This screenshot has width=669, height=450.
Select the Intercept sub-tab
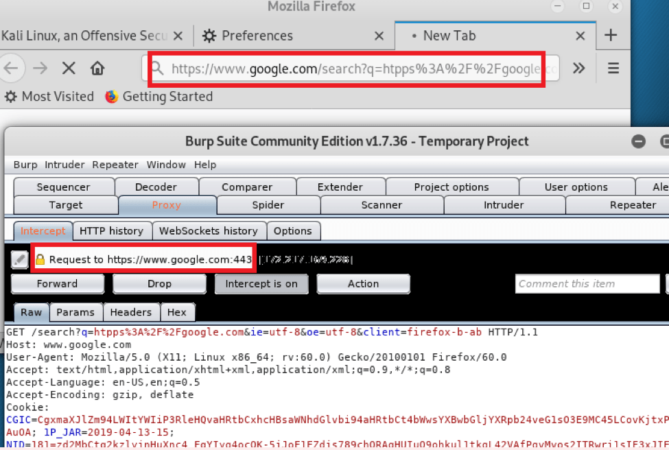(43, 230)
